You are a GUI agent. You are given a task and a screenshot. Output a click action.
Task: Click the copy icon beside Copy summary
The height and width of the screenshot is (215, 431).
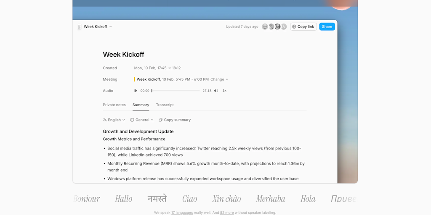click(x=160, y=120)
